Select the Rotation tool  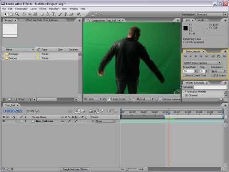24,14
